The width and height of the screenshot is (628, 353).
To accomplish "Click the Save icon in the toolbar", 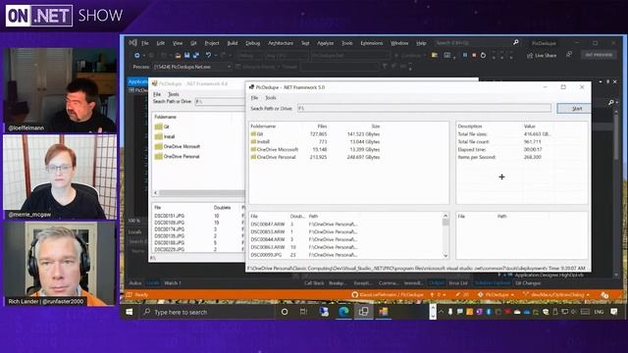I will [x=187, y=55].
